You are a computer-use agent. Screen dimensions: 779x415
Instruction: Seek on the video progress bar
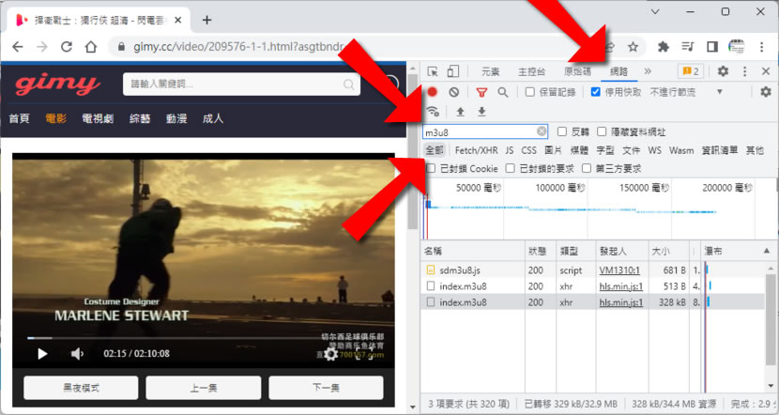point(204,338)
